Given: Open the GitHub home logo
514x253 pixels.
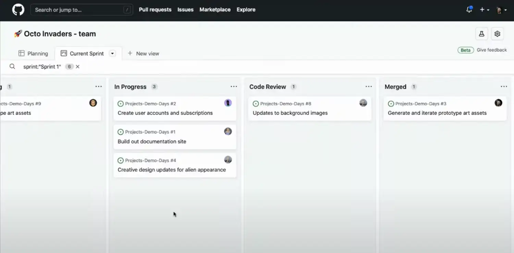Looking at the screenshot, I should (x=18, y=10).
